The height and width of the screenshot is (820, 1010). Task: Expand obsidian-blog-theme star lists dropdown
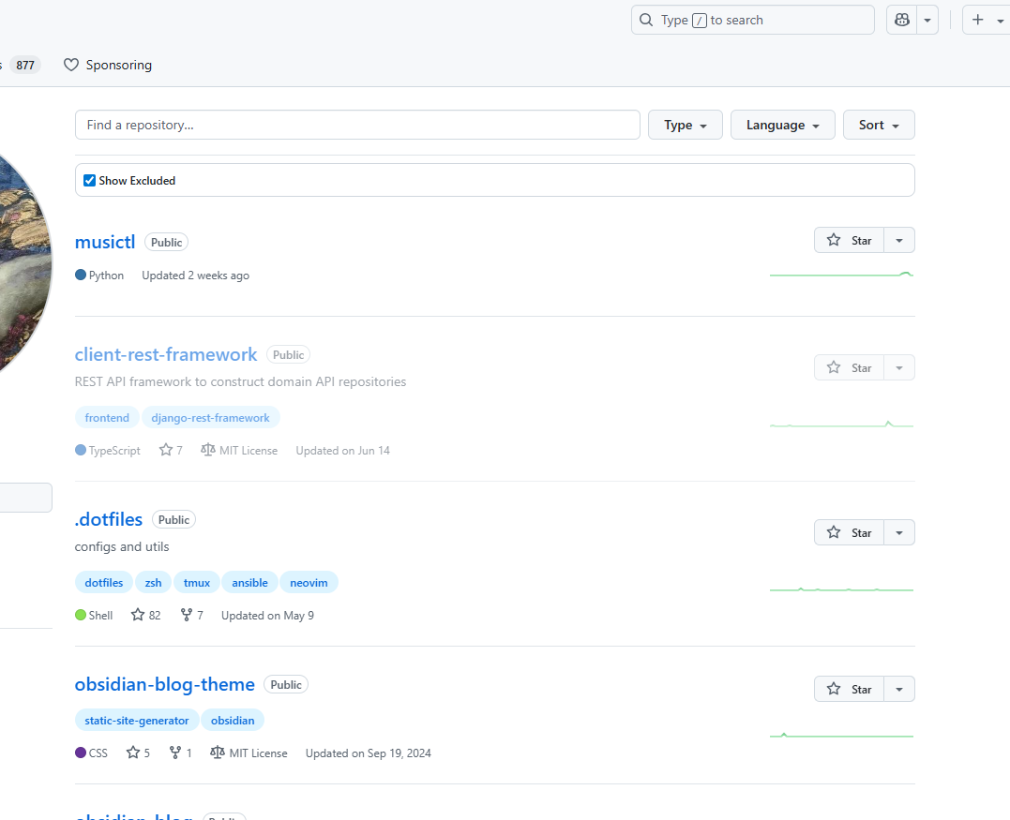899,689
